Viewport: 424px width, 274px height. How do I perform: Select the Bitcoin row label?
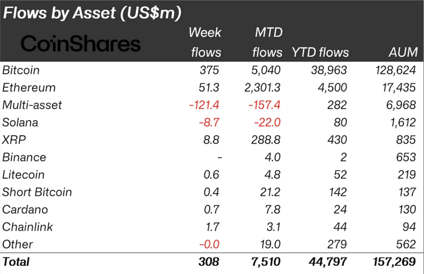(21, 70)
